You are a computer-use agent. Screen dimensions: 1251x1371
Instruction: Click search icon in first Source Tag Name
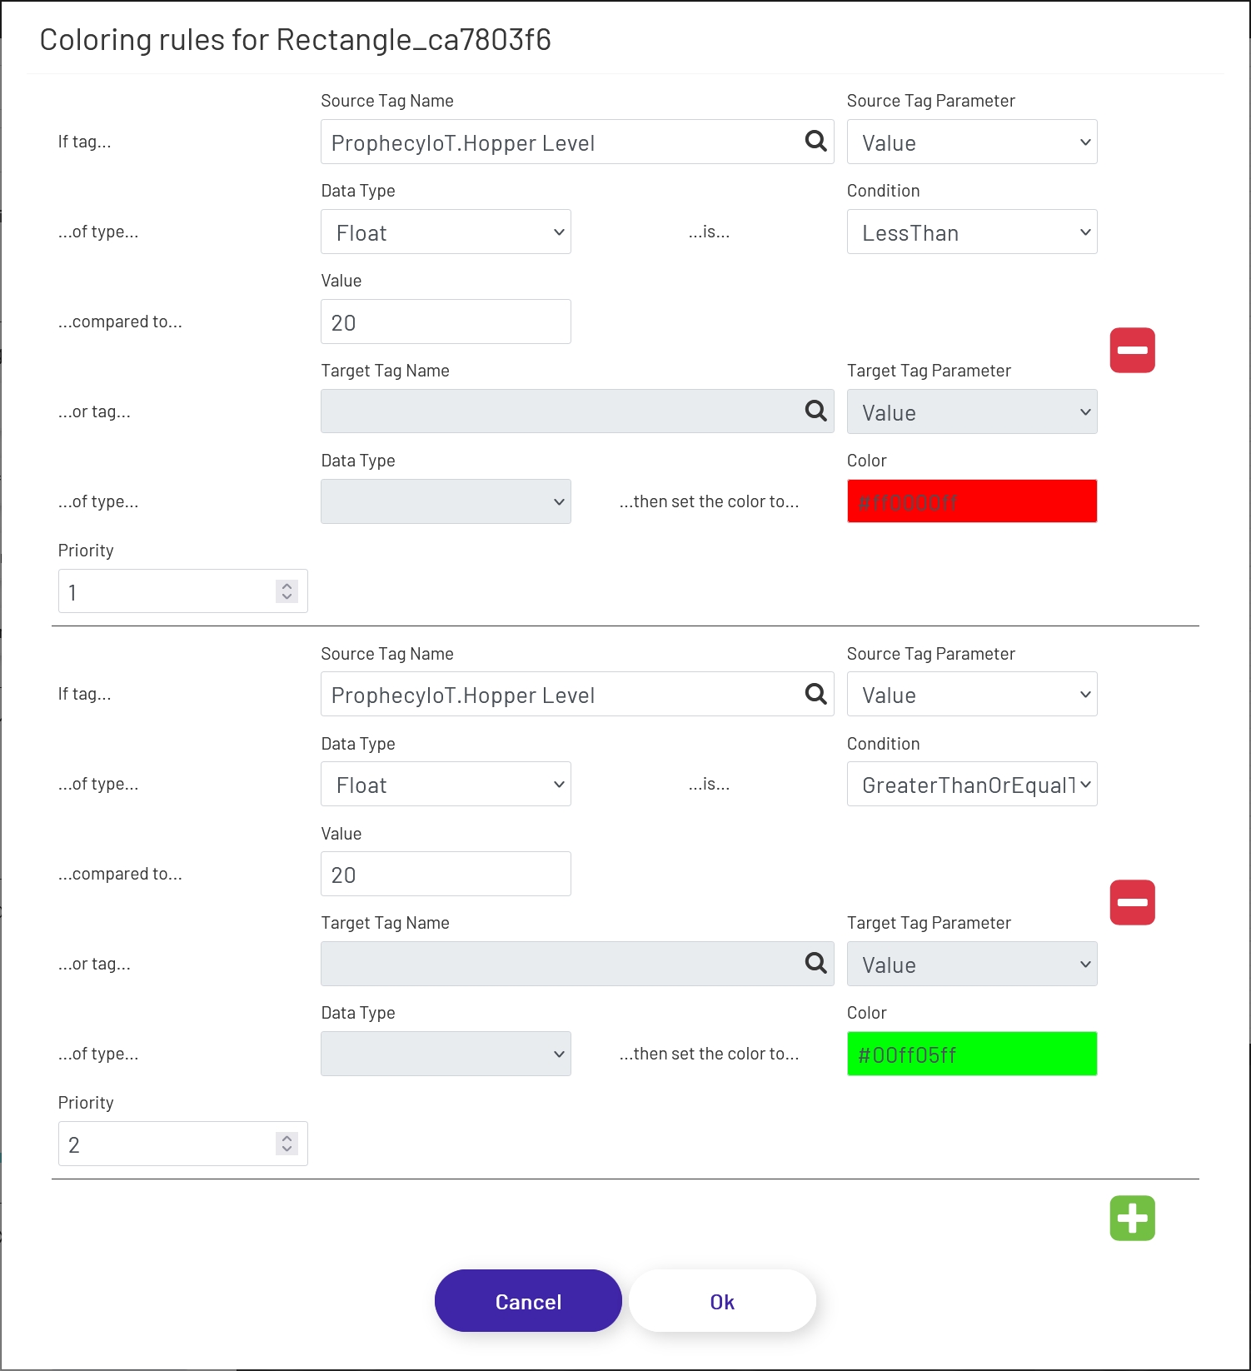tap(815, 142)
